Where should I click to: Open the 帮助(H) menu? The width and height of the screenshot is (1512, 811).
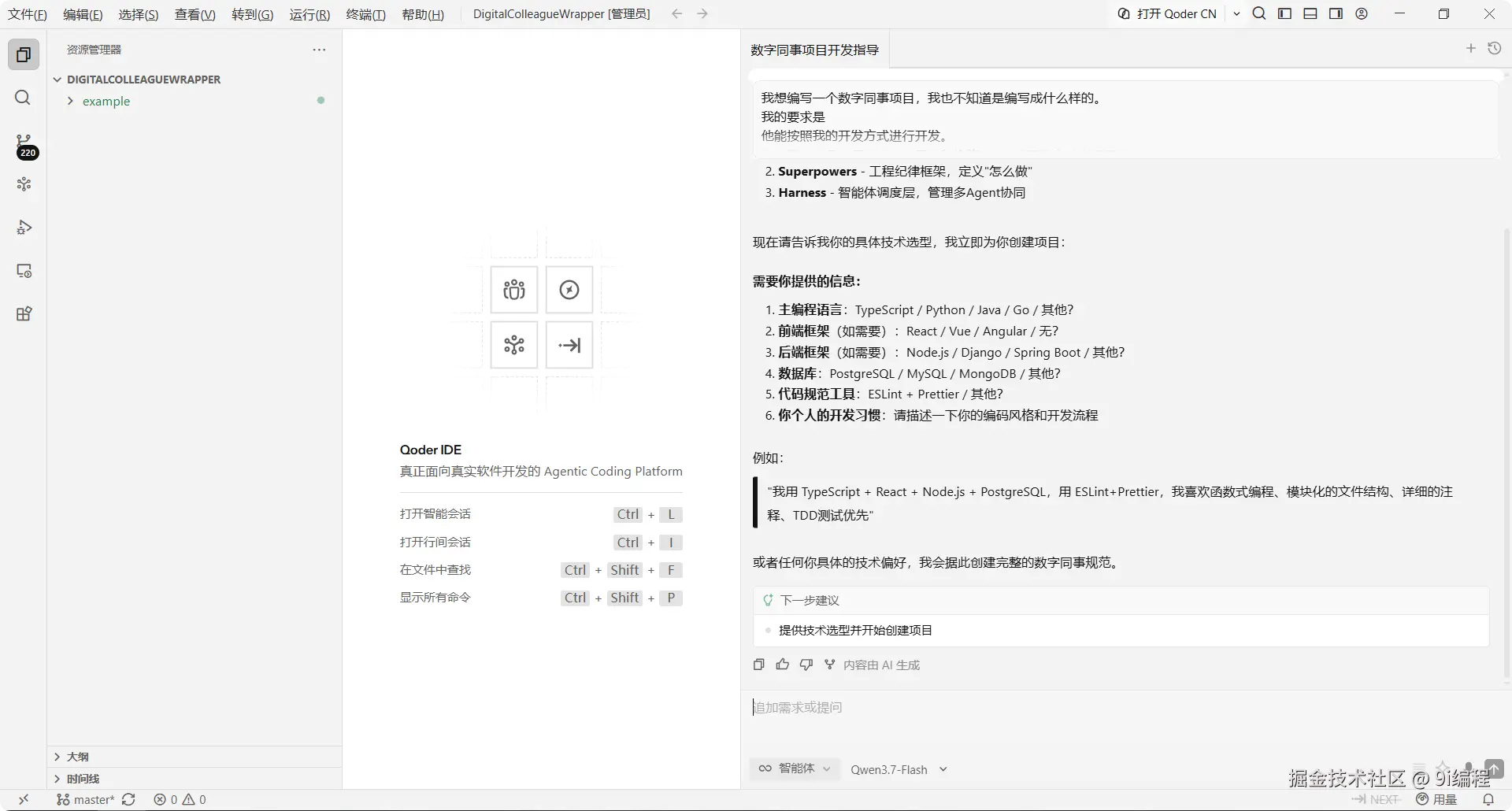423,14
